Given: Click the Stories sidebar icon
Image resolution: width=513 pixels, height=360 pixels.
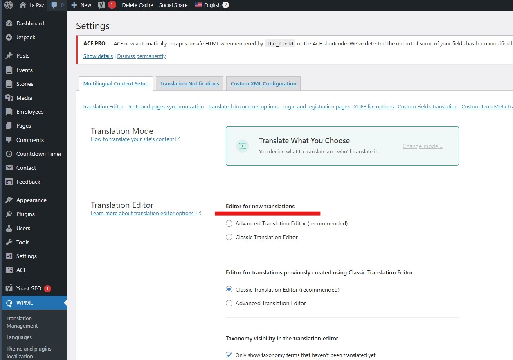Looking at the screenshot, I should click(9, 84).
